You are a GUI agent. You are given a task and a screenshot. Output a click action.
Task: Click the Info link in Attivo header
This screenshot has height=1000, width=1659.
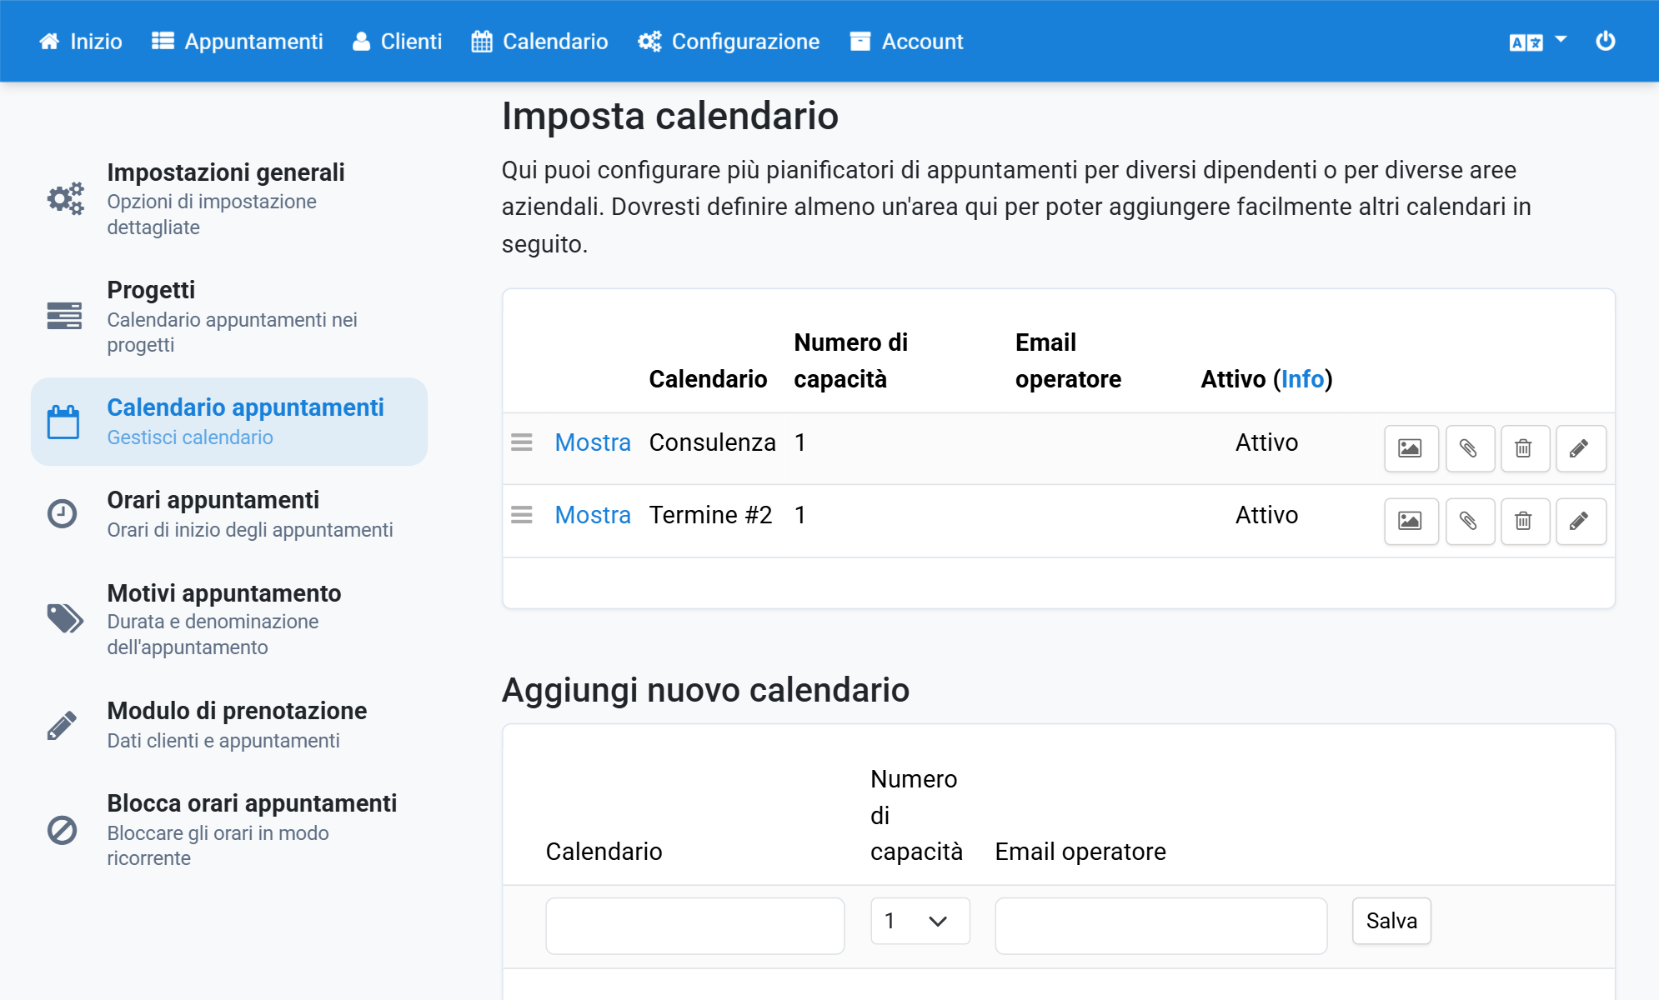click(x=1302, y=379)
